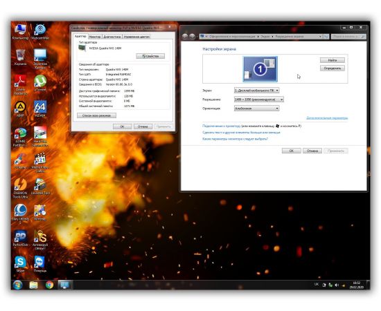Open the Экран display dropdown
The height and width of the screenshot is (311, 381).
coord(256,91)
